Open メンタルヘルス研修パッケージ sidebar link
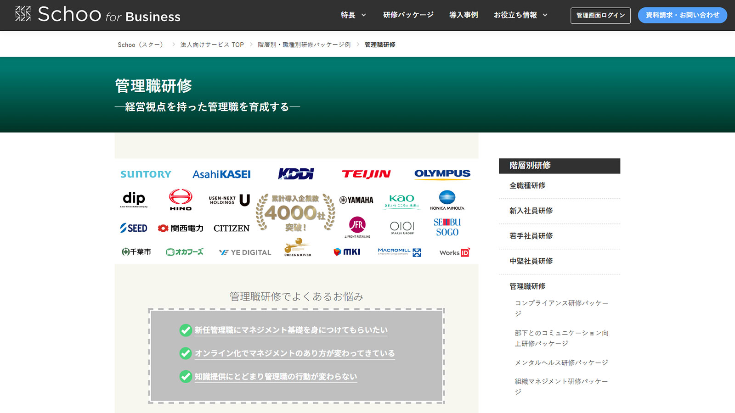The width and height of the screenshot is (735, 413). coord(561,363)
